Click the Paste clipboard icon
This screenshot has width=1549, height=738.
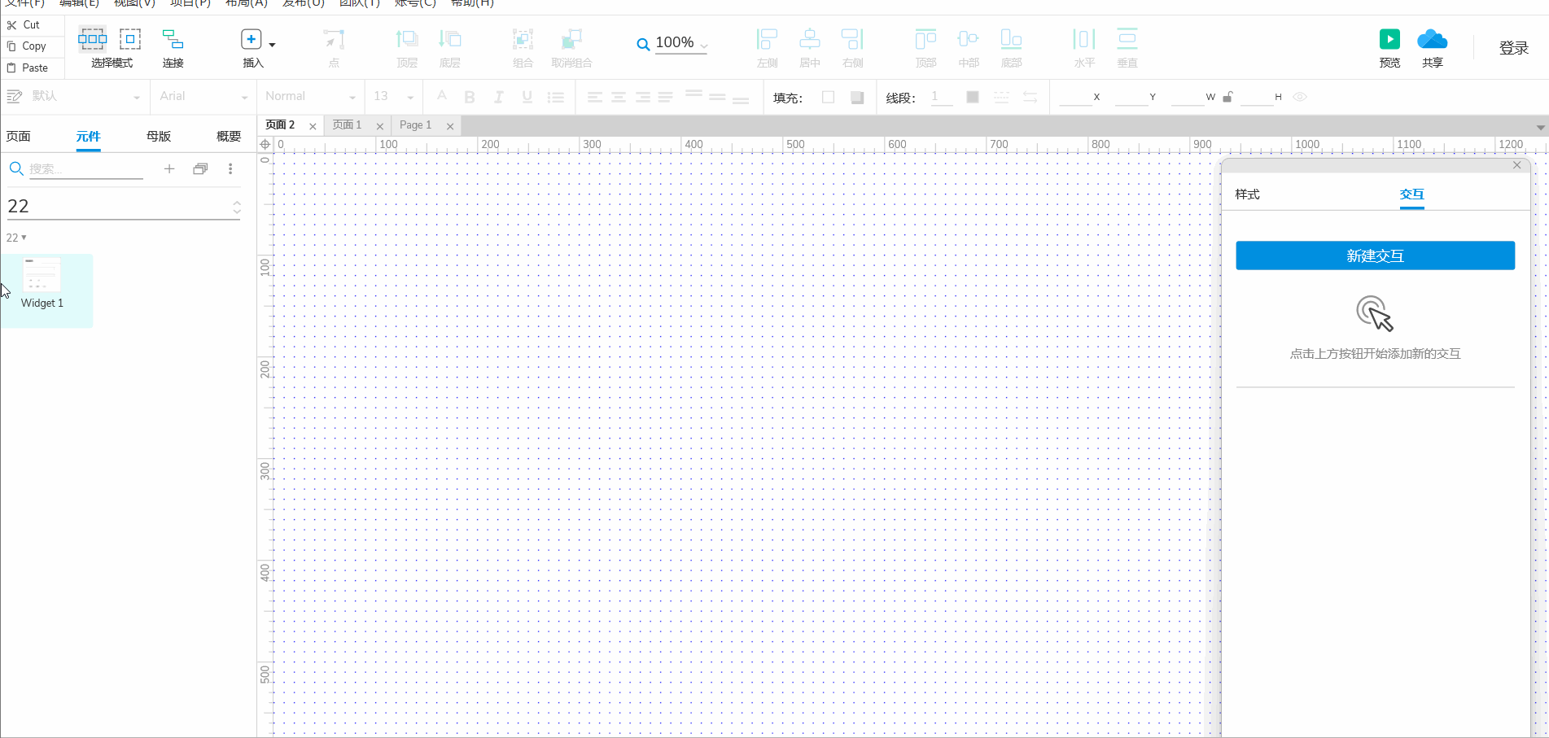[11, 68]
